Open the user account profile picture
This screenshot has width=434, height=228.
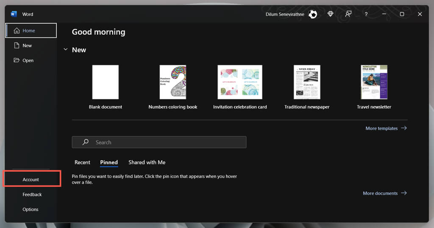click(x=313, y=14)
